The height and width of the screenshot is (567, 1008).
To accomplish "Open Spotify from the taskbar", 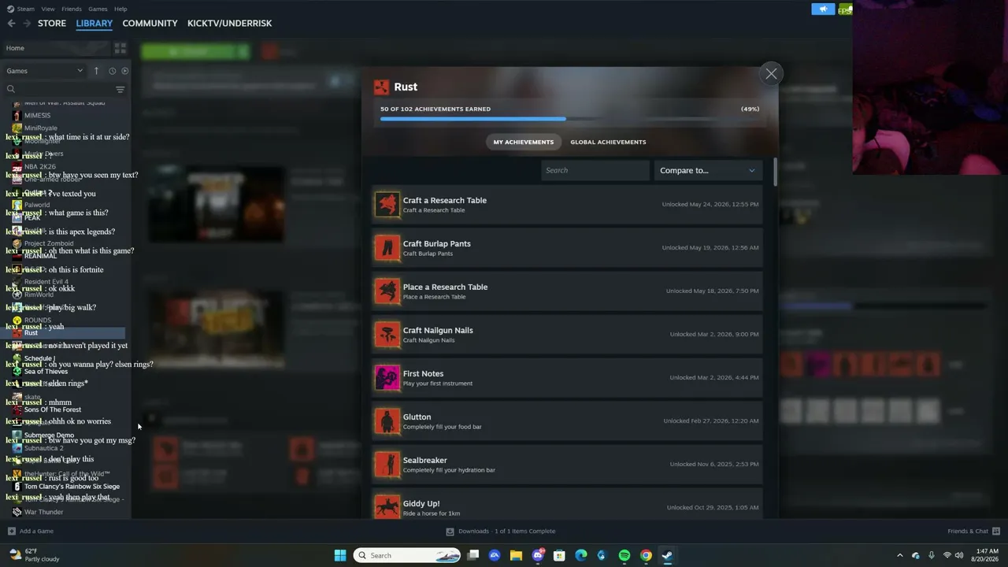I will click(624, 555).
